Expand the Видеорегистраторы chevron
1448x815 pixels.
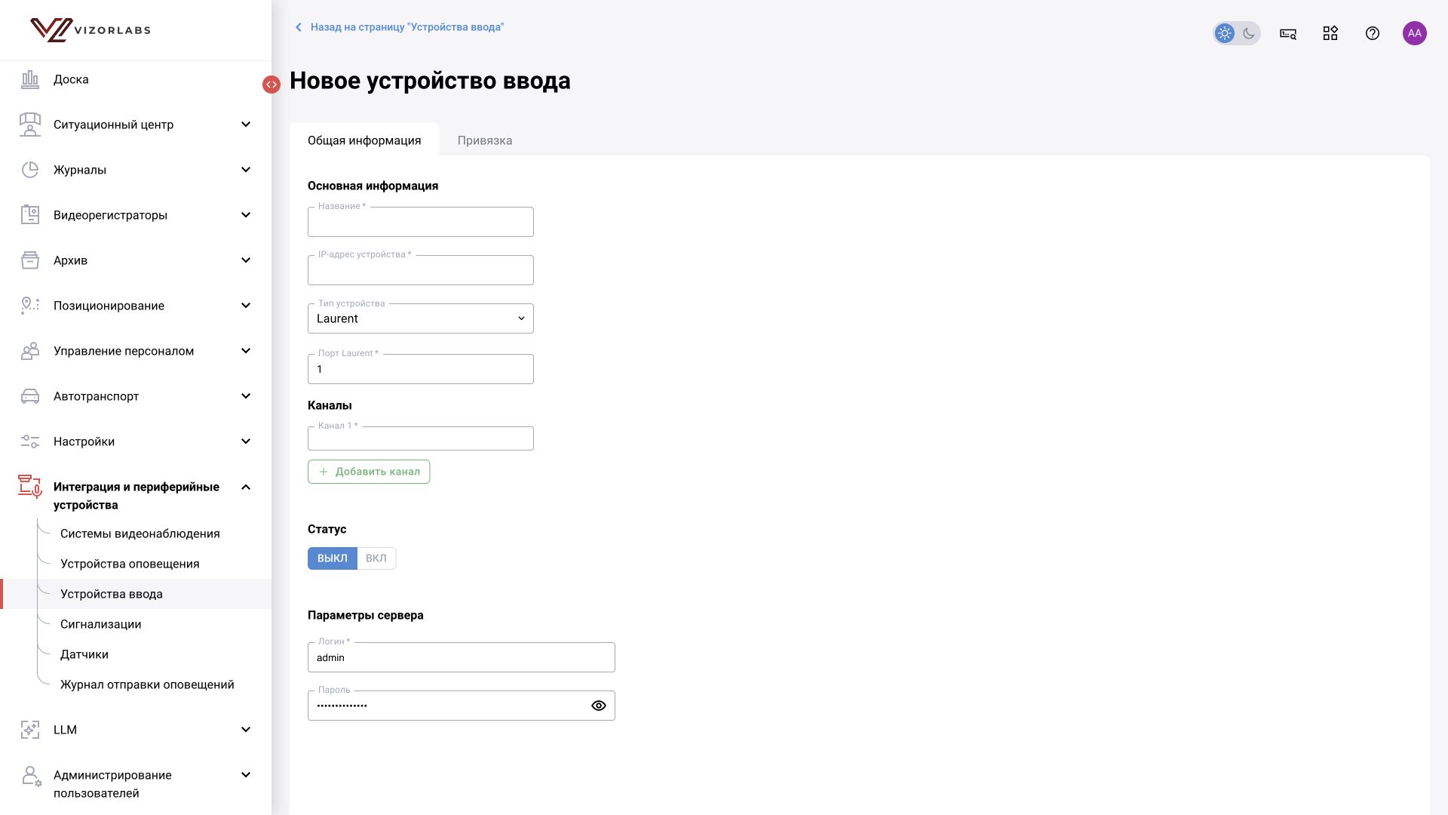point(246,215)
